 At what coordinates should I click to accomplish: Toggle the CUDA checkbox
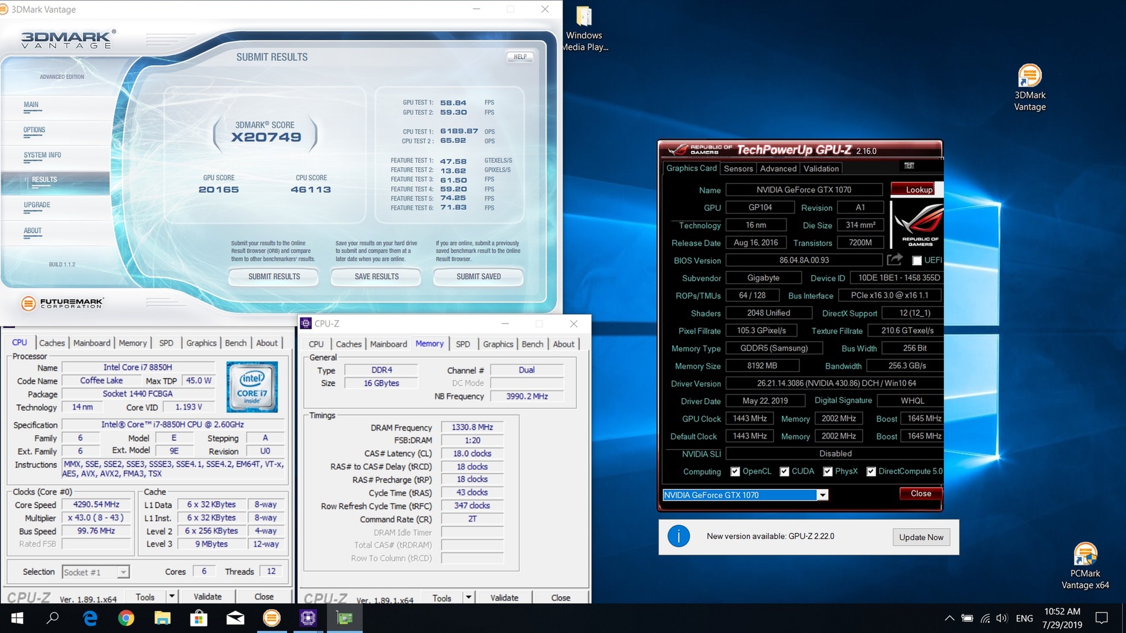click(x=784, y=471)
